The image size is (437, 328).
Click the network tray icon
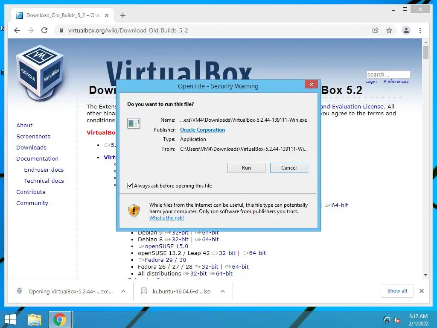pyautogui.click(x=387, y=319)
